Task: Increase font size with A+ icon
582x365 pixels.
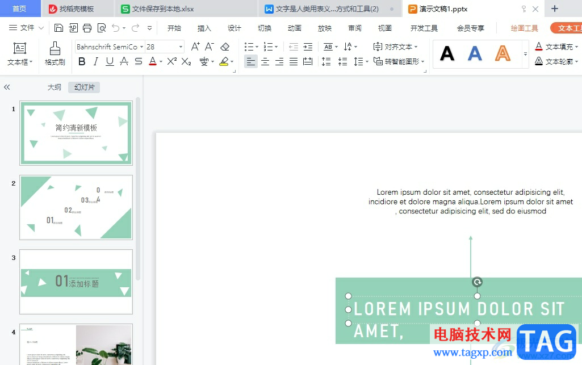Action: click(x=195, y=47)
